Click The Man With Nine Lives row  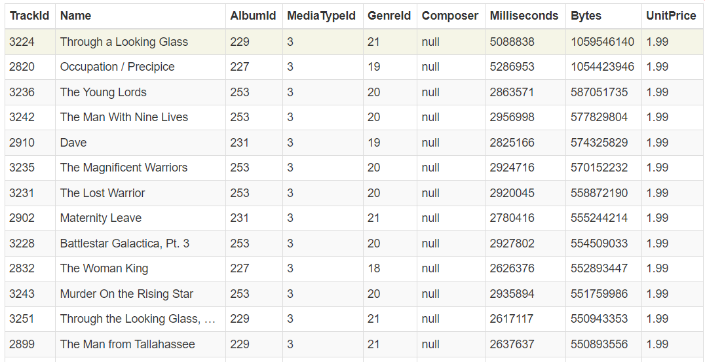tap(124, 117)
